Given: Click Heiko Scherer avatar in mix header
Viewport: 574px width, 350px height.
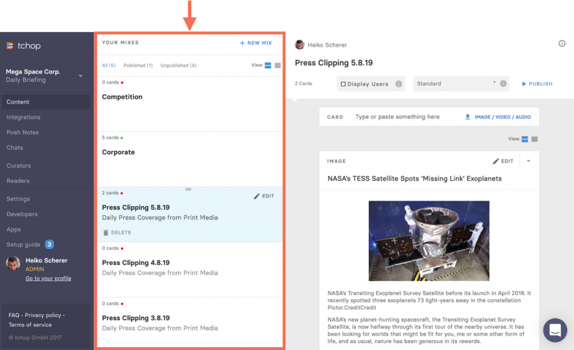Looking at the screenshot, I should 300,45.
